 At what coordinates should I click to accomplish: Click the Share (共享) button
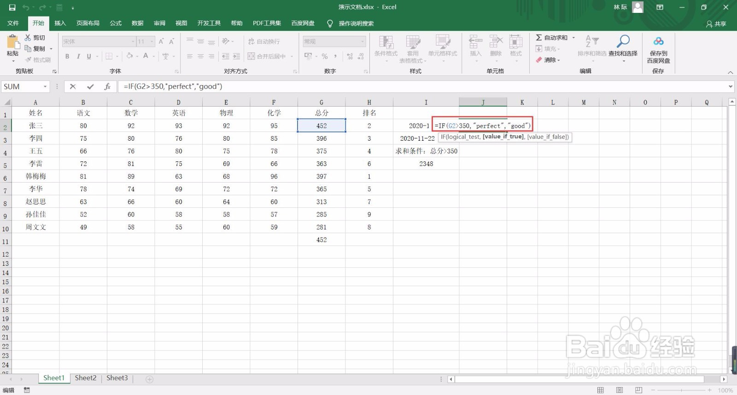click(716, 24)
